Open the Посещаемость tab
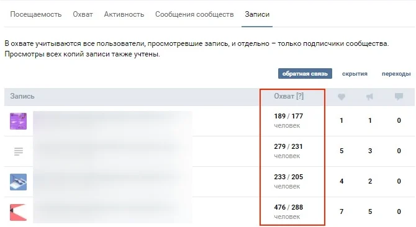The height and width of the screenshot is (227, 416). point(36,14)
